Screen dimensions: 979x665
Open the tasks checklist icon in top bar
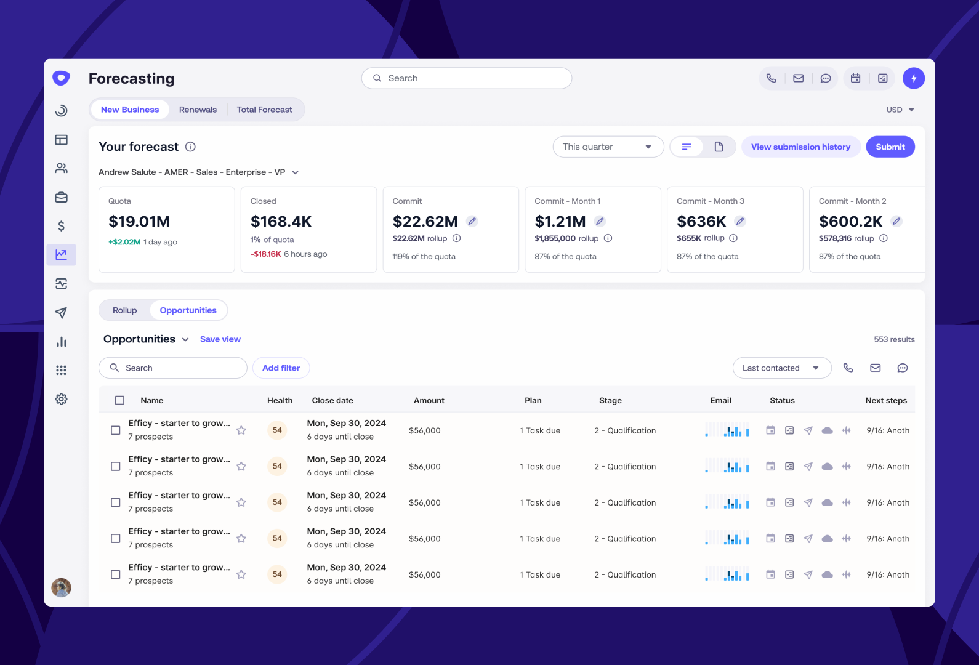(x=882, y=78)
